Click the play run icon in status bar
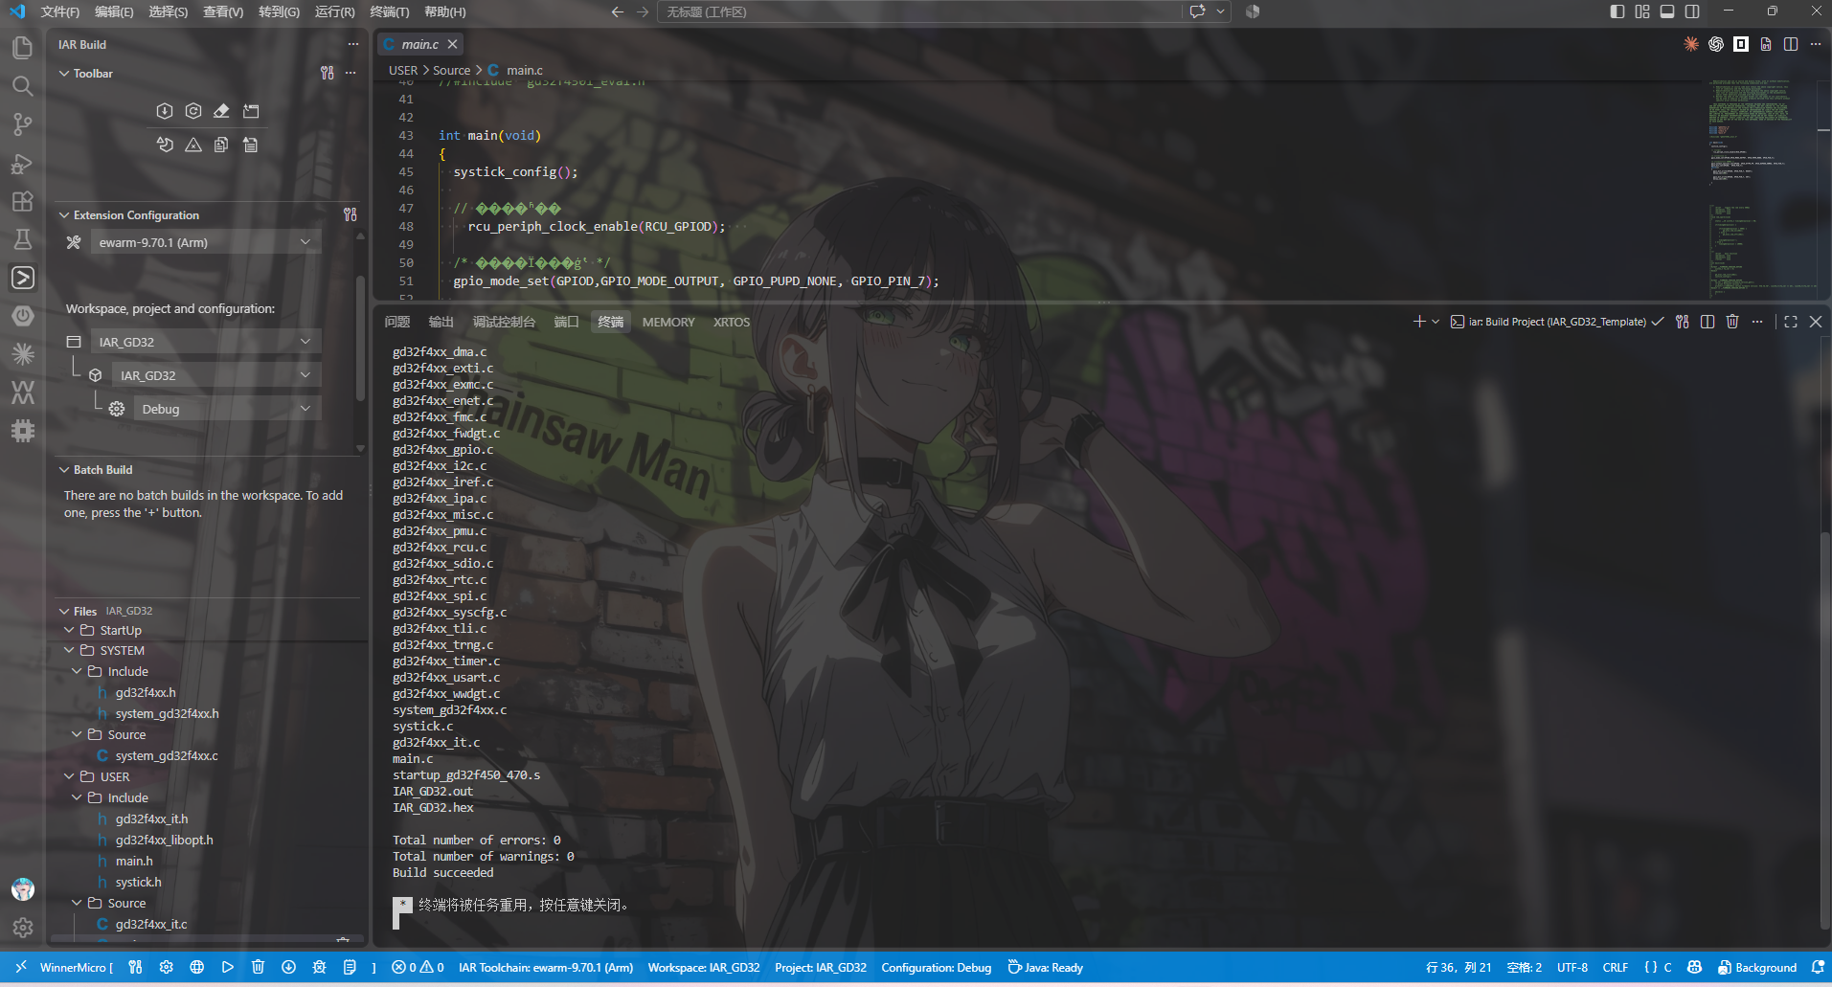The width and height of the screenshot is (1832, 987). [227, 967]
